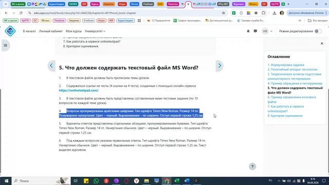This screenshot has height=185, width=329.
Task: Open apps grid icon in bookmarks bar
Action: [139, 21]
